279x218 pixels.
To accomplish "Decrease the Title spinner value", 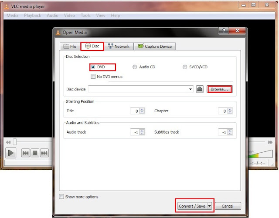I will pyautogui.click(x=142, y=112).
